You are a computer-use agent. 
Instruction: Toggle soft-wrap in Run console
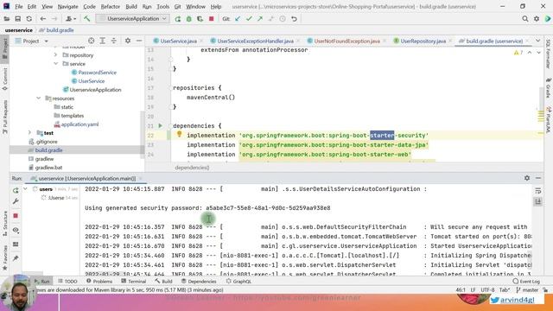[x=537, y=191]
